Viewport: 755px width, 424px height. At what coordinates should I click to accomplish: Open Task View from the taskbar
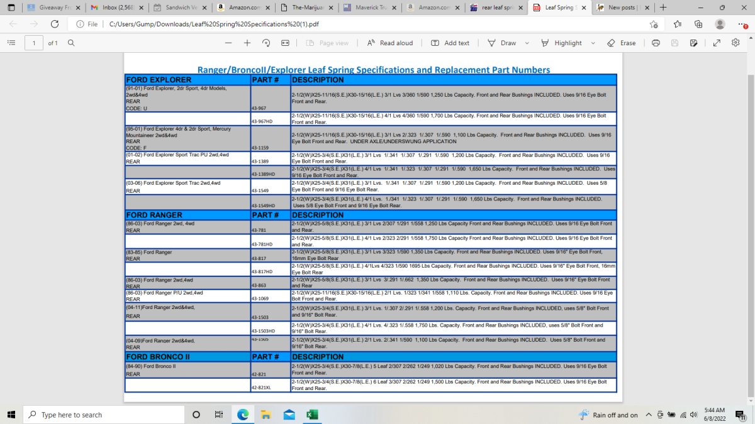click(218, 415)
